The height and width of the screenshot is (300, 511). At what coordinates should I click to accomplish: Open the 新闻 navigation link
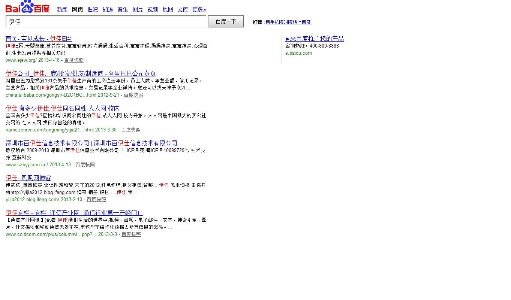[62, 9]
